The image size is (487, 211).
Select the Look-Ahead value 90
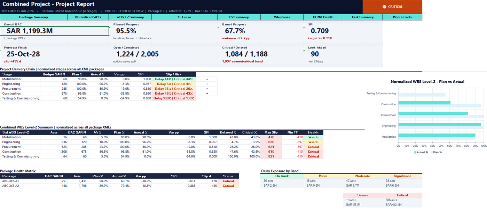click(315, 54)
